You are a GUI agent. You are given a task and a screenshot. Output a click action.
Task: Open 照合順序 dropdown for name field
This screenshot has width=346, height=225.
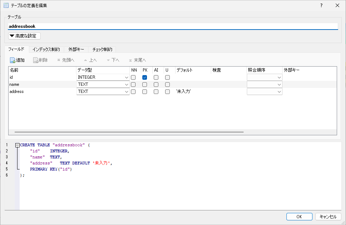tap(279, 84)
